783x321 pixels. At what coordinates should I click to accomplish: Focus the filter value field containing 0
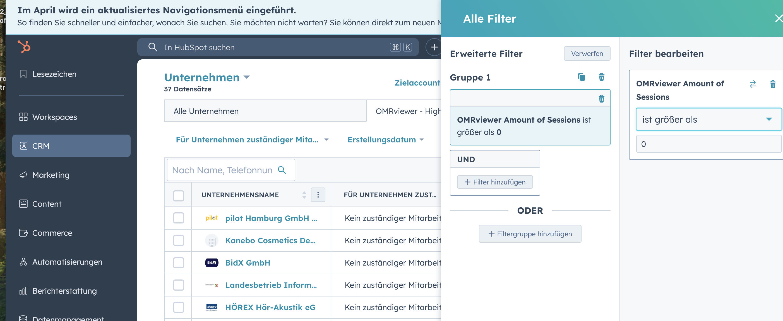click(708, 144)
